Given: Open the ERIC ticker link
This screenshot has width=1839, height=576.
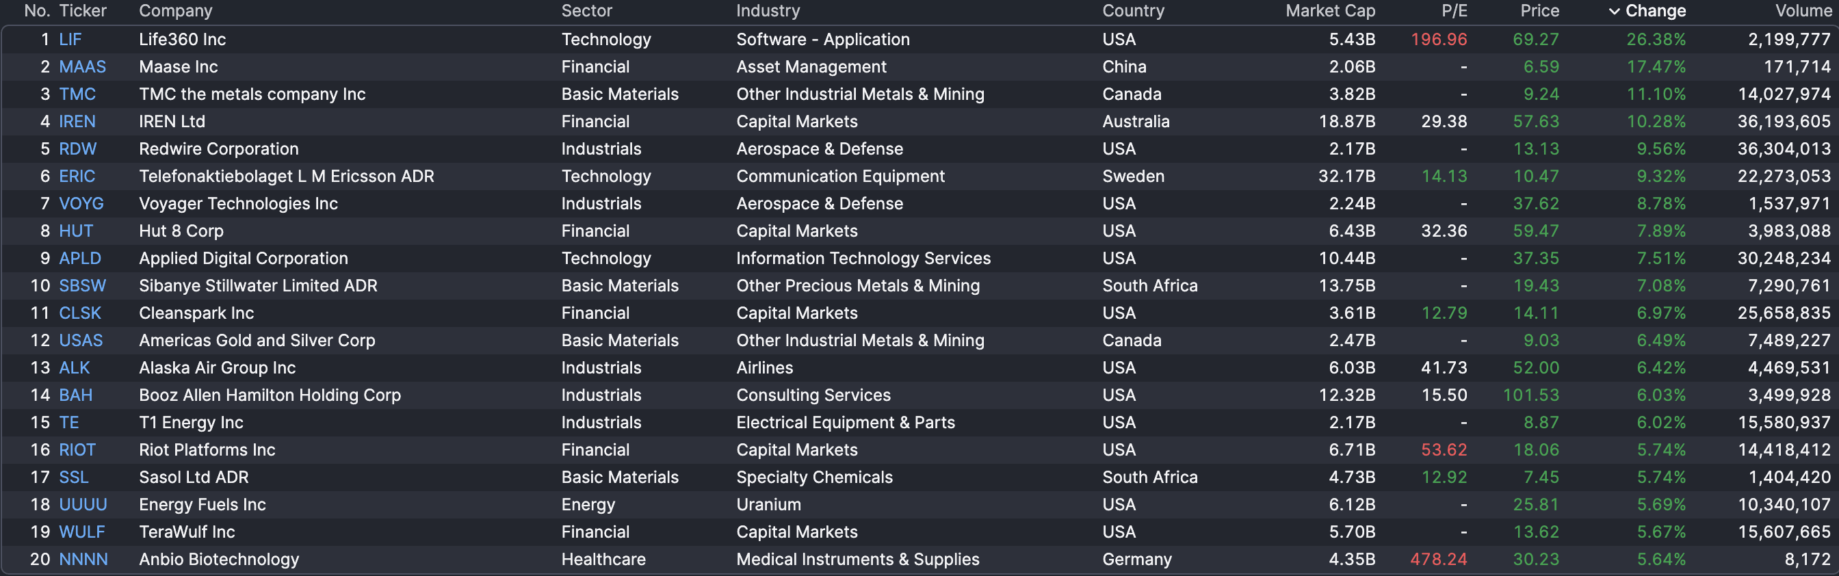Looking at the screenshot, I should coord(78,176).
